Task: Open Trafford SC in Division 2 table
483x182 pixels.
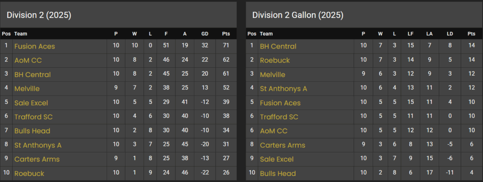Action: [x=33, y=117]
